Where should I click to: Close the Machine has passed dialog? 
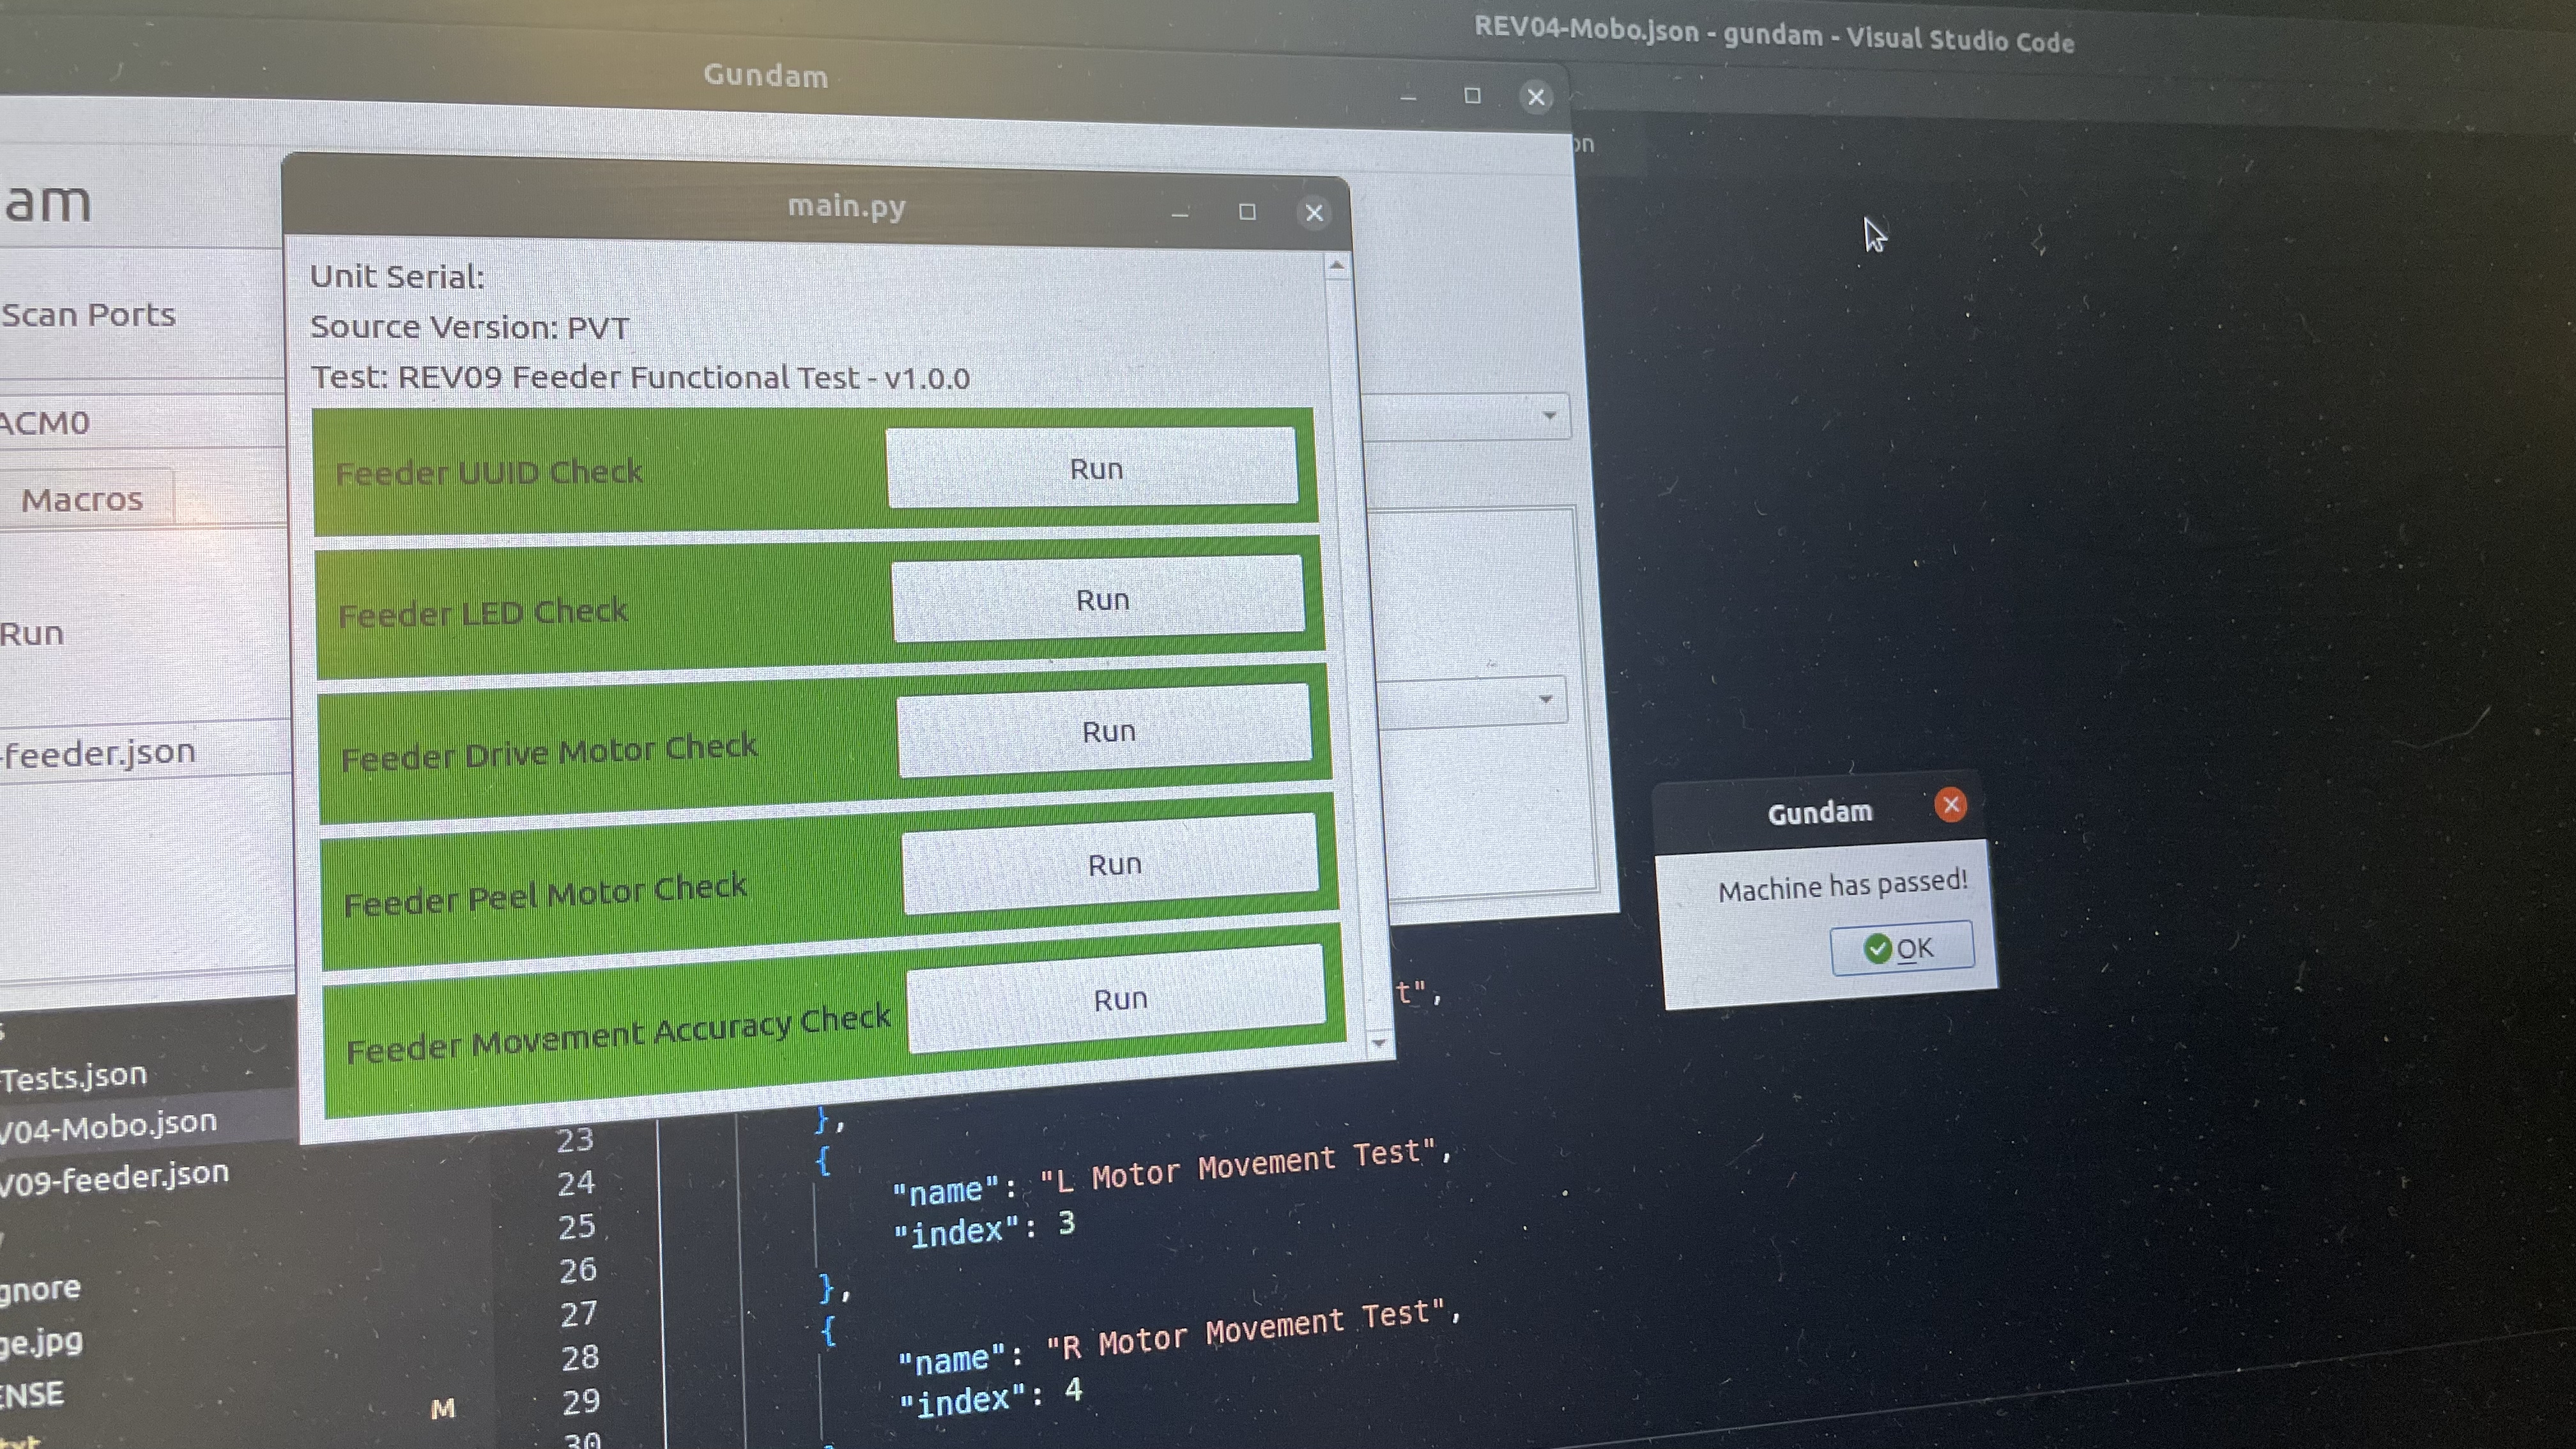pos(1950,804)
